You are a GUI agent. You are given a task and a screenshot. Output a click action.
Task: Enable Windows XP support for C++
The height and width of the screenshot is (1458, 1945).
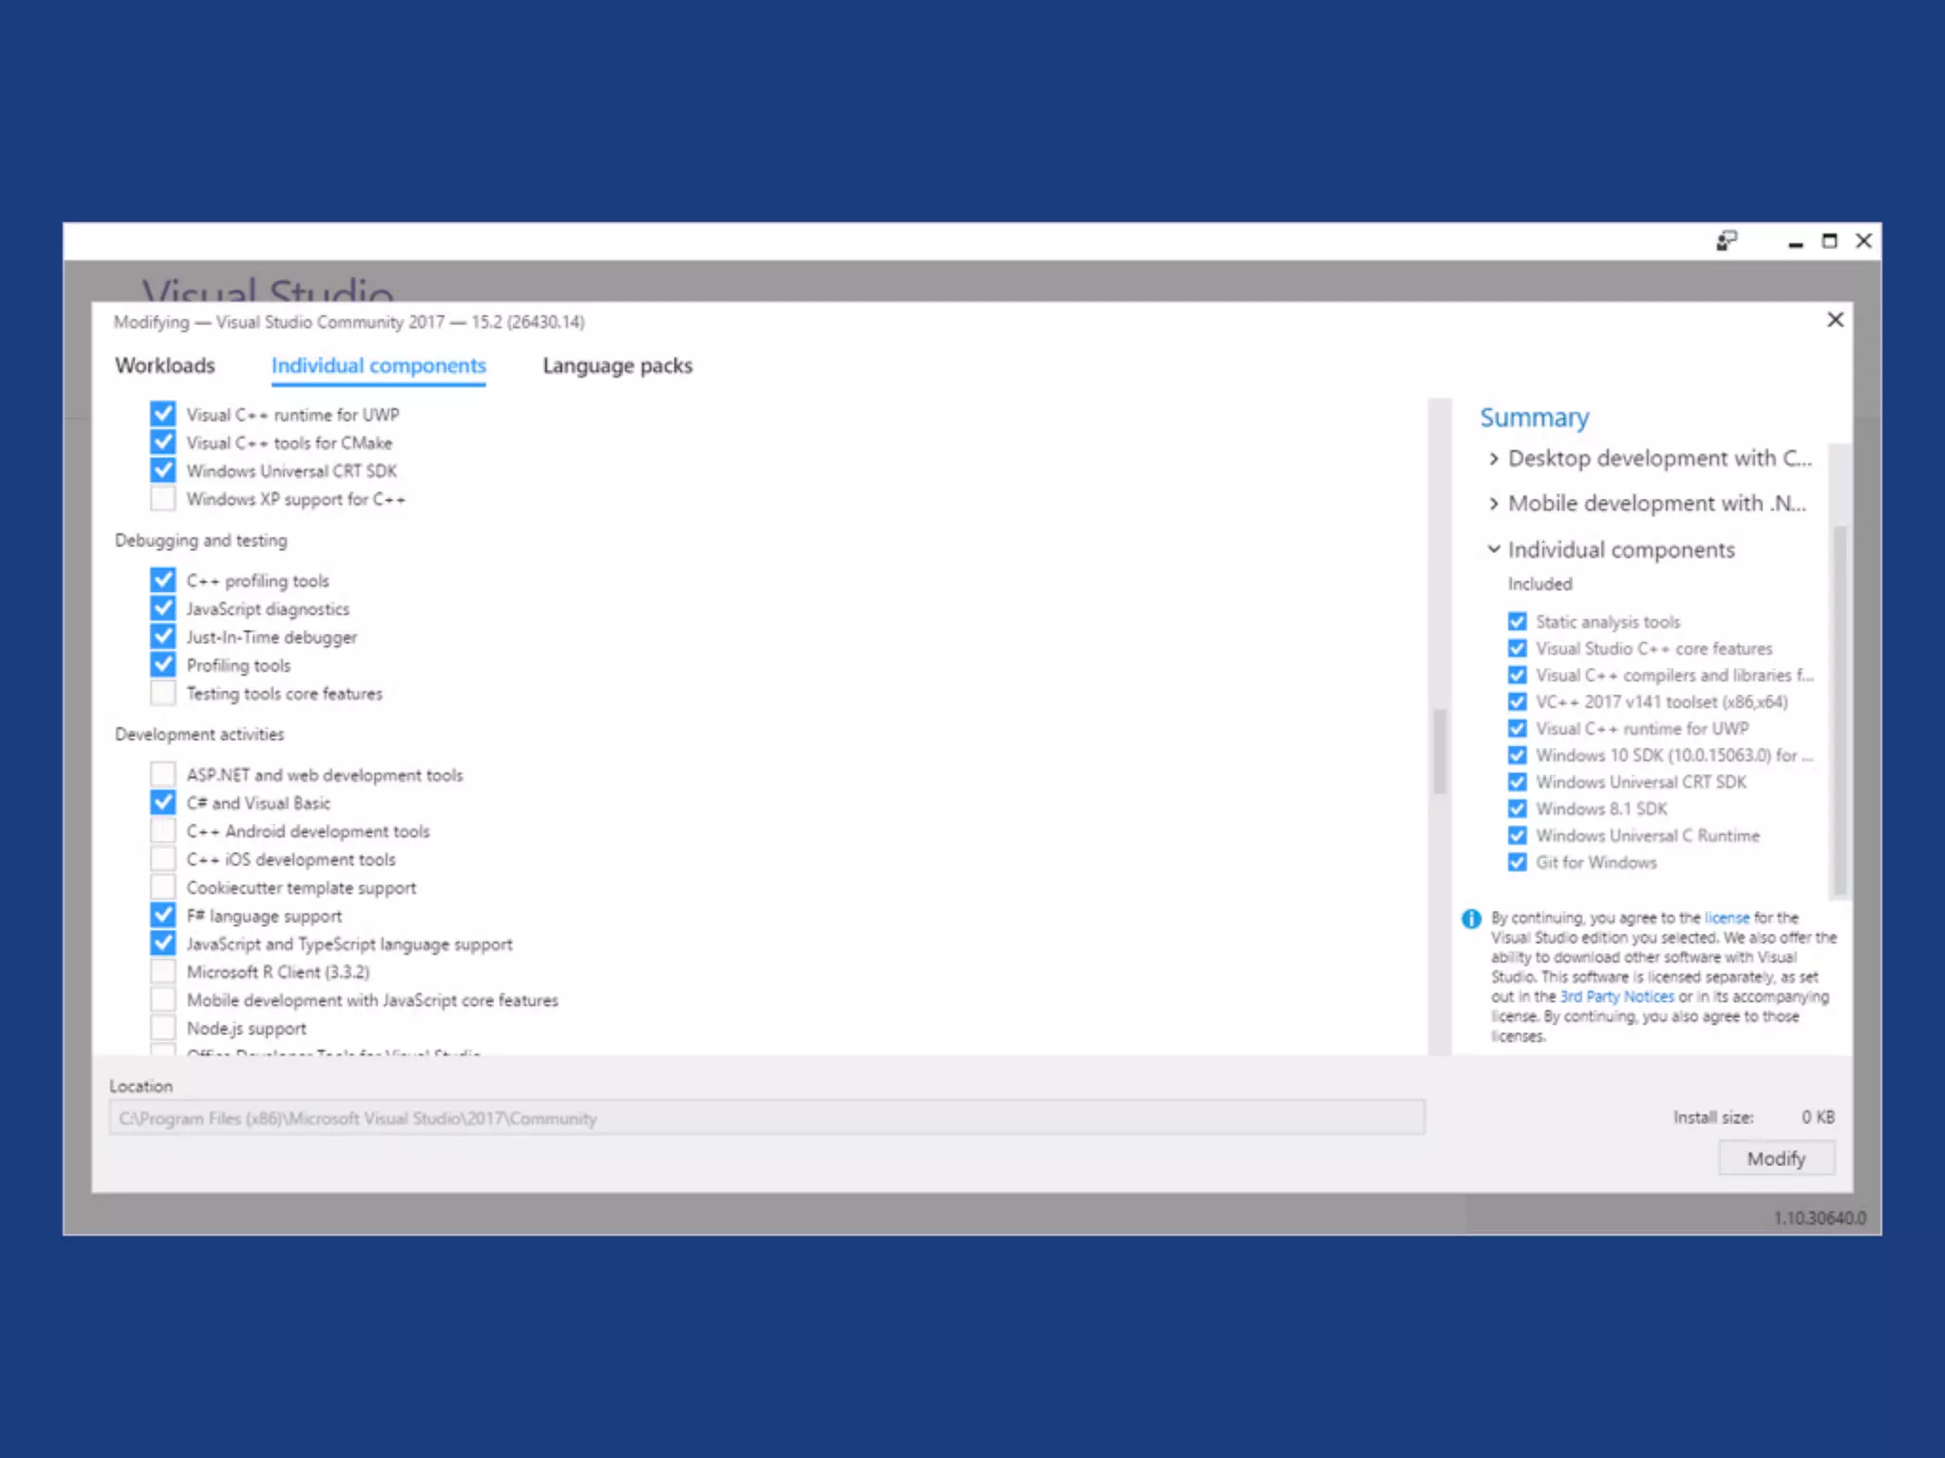click(x=163, y=498)
